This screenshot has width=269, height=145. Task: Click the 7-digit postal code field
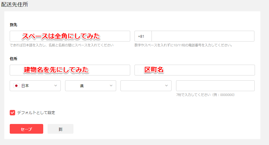coord(215,86)
